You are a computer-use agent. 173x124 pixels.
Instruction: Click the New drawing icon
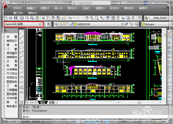(6, 18)
